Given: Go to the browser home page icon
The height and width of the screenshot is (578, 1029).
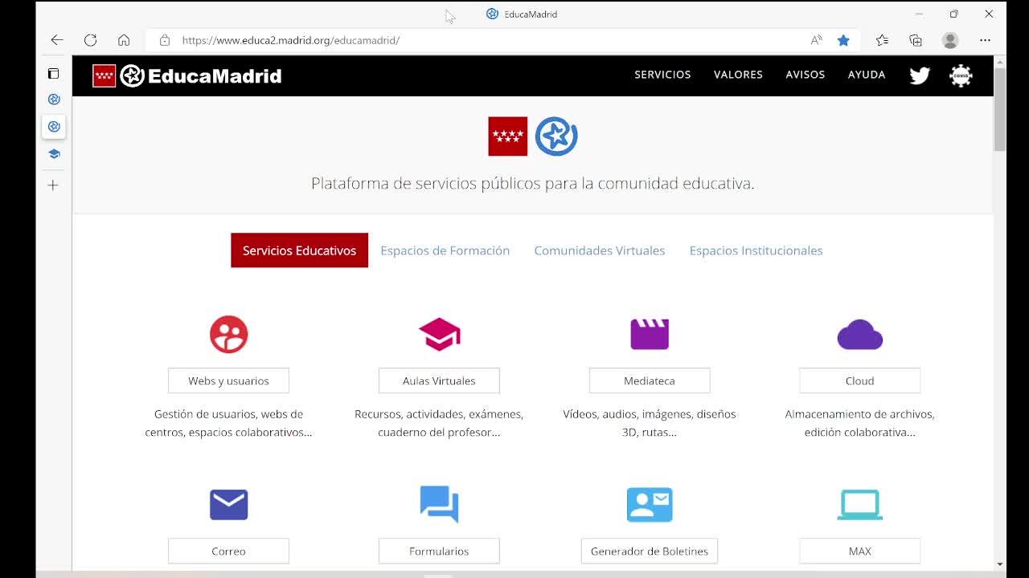Looking at the screenshot, I should (124, 40).
